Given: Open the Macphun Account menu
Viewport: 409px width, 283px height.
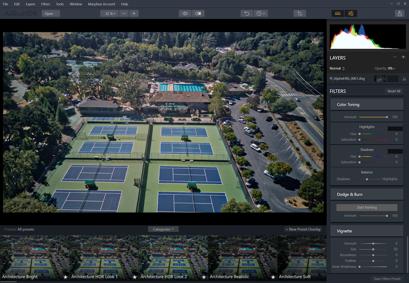Looking at the screenshot, I should coord(101,4).
